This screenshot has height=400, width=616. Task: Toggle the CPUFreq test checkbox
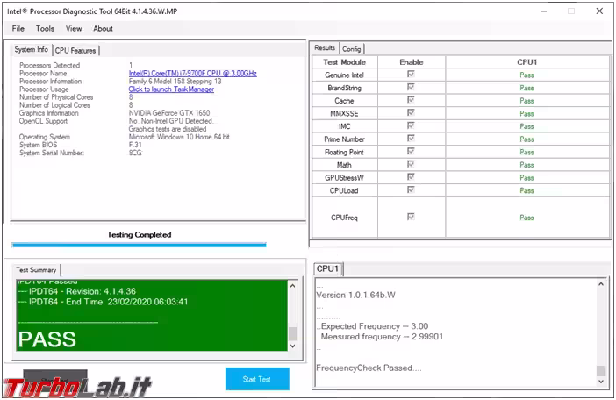pos(411,217)
